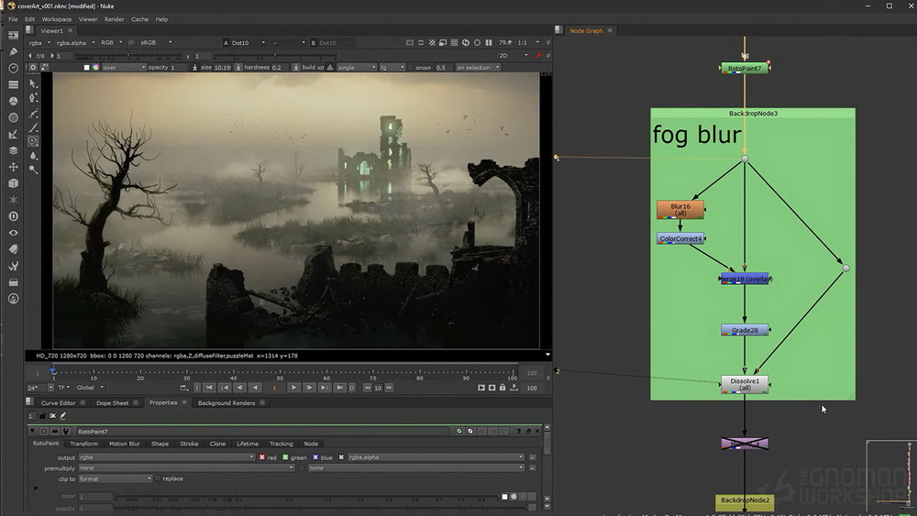Select the ColorCorrect4 node in Node Graph
This screenshot has width=917, height=516.
click(x=680, y=238)
